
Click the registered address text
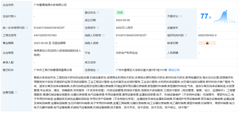141,70
